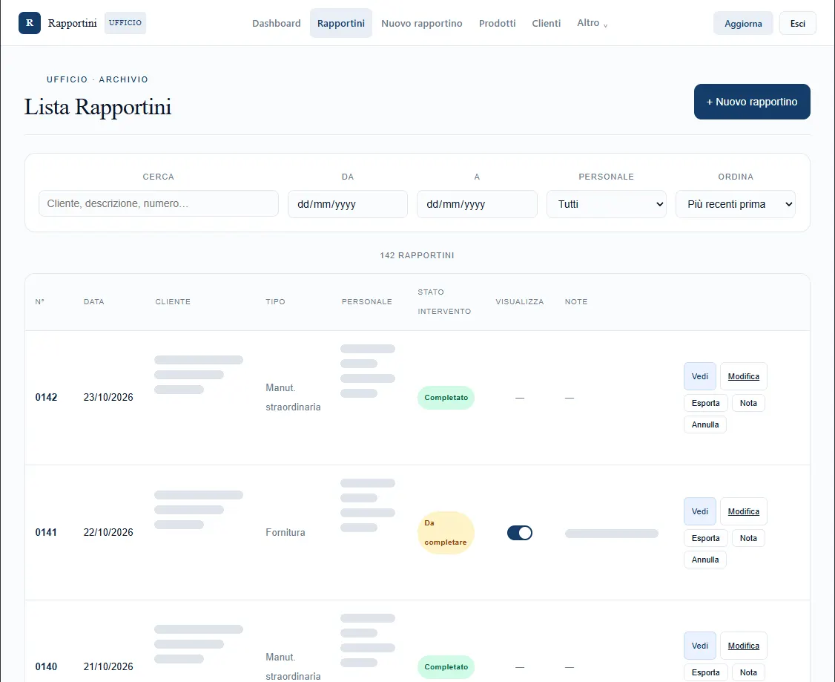835x682 pixels.
Task: Click the Lista Rapportini heading
Action: [x=98, y=107]
